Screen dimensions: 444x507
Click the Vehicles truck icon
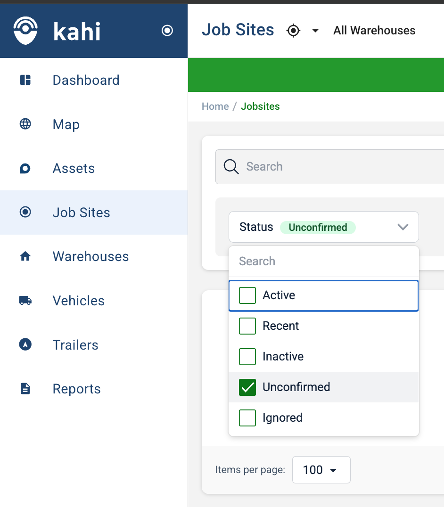tap(25, 301)
